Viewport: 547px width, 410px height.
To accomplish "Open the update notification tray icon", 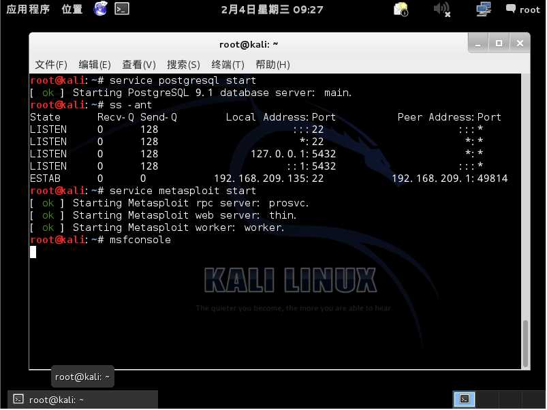I will [401, 10].
